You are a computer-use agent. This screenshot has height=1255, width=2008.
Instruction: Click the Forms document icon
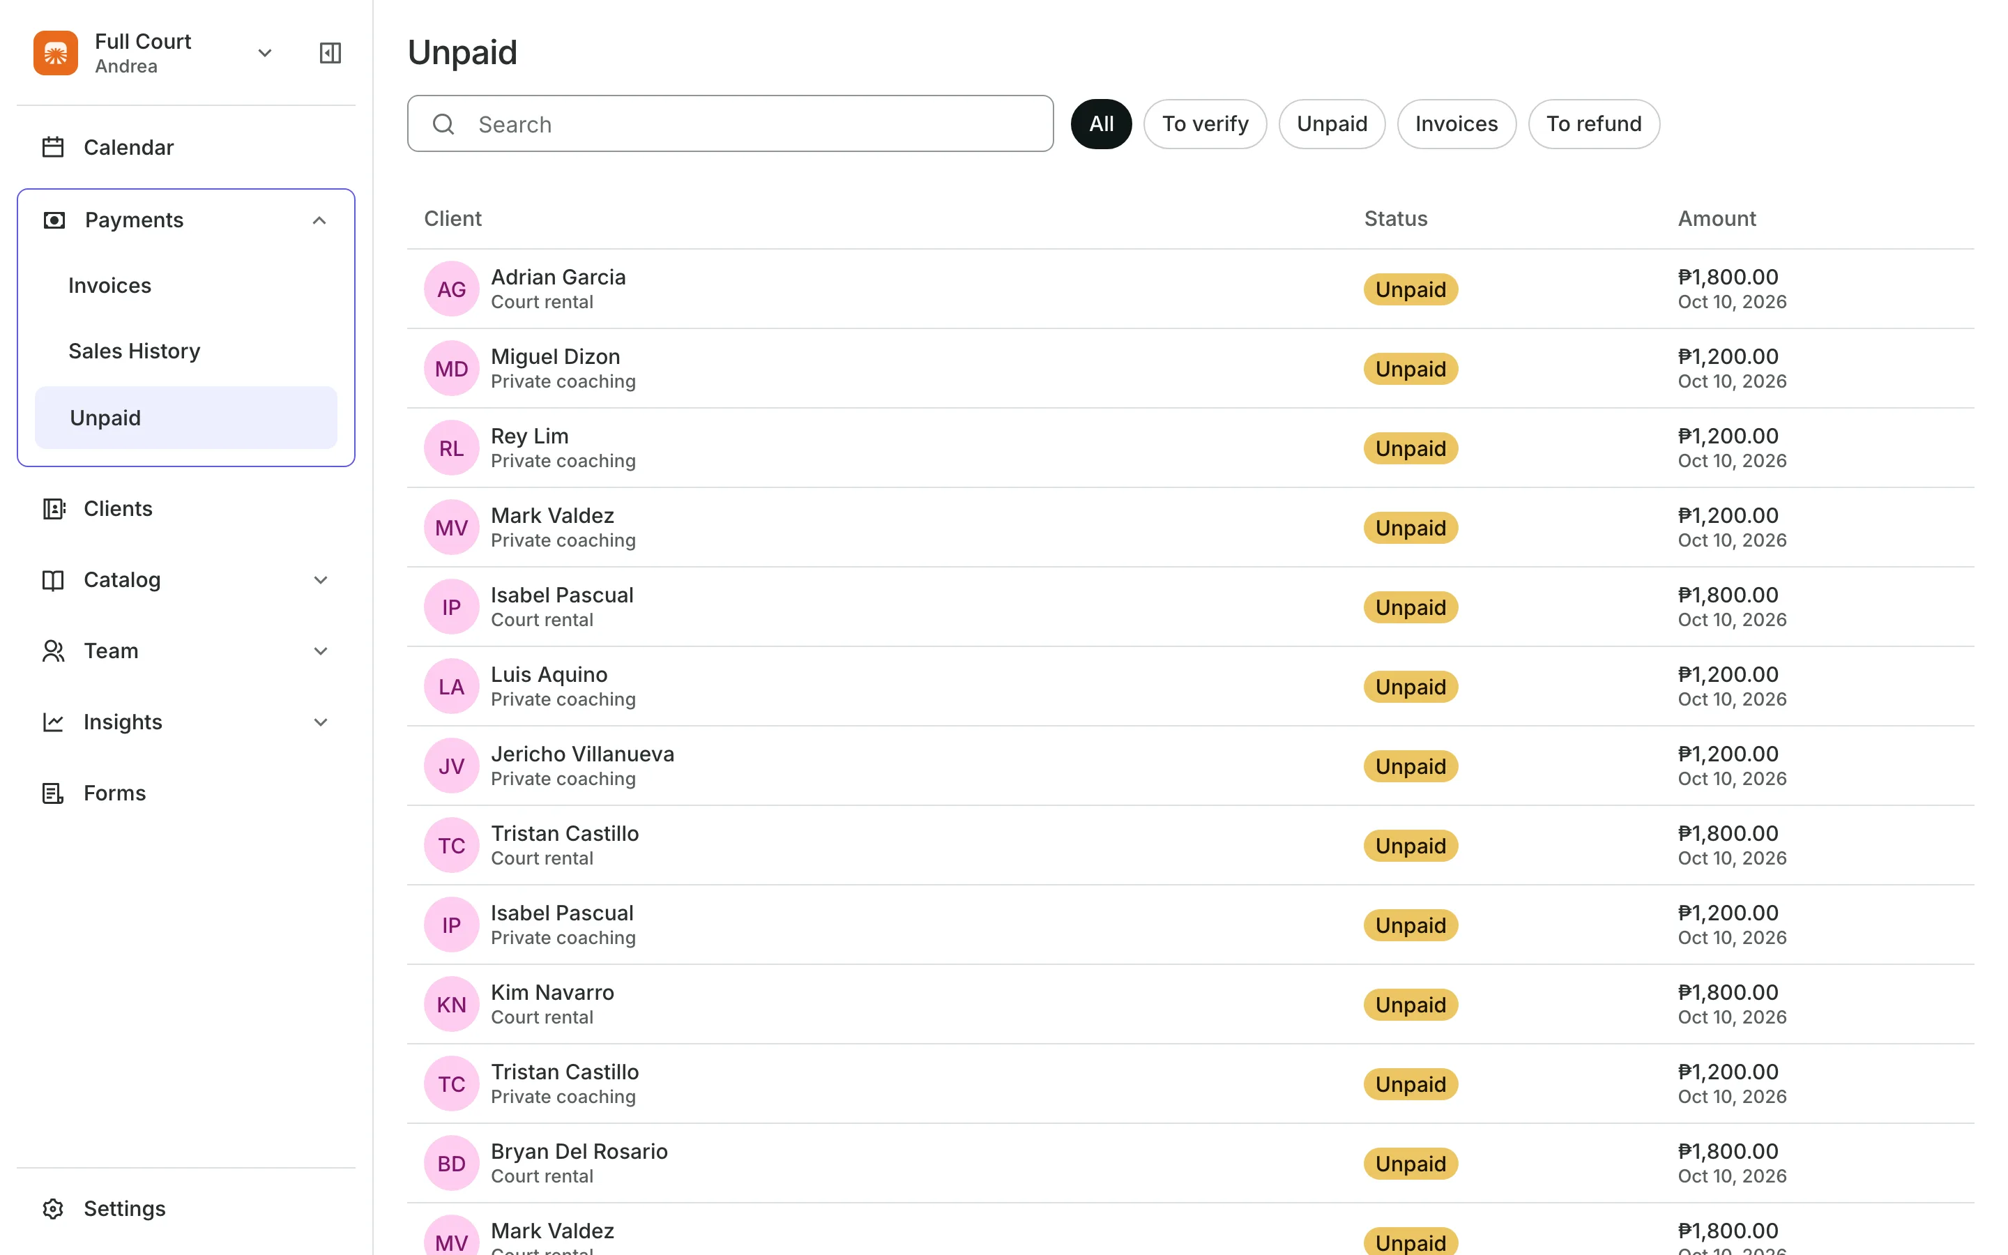(x=53, y=793)
